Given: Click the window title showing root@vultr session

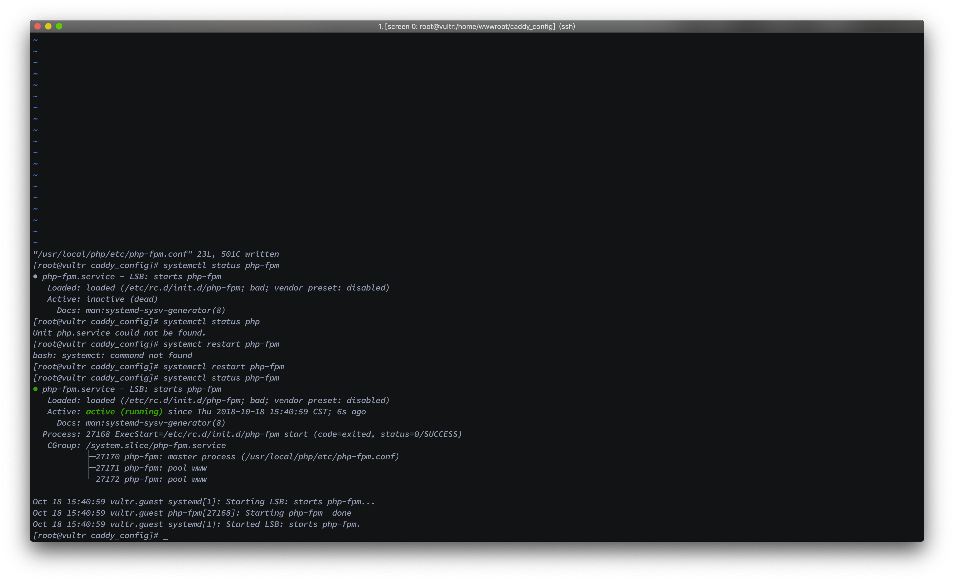Looking at the screenshot, I should point(476,26).
